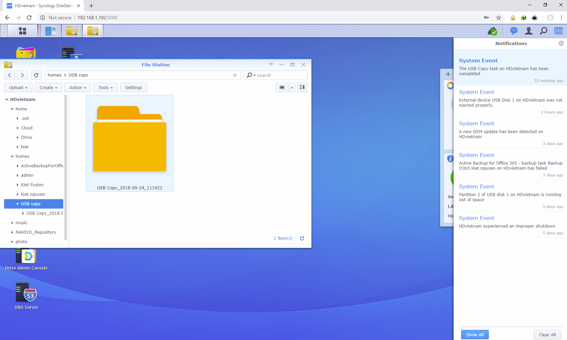Switch to first File Station taskbar icon
The image size is (567, 340).
click(x=72, y=31)
